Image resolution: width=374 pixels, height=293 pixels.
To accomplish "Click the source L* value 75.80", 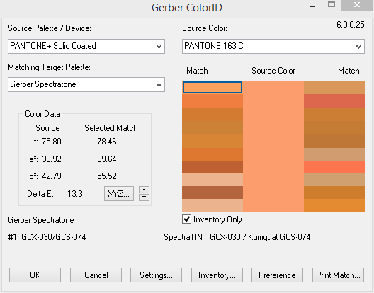I will point(52,142).
